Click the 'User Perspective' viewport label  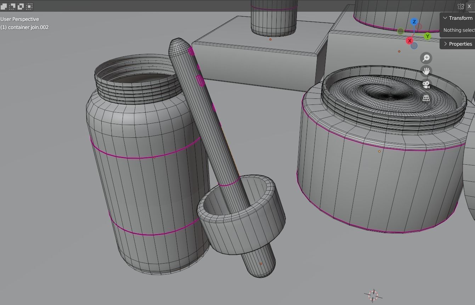pyautogui.click(x=20, y=19)
